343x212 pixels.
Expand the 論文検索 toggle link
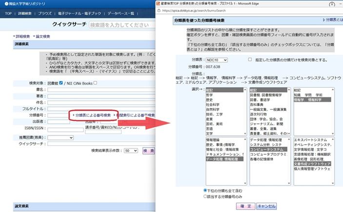tap(41, 36)
